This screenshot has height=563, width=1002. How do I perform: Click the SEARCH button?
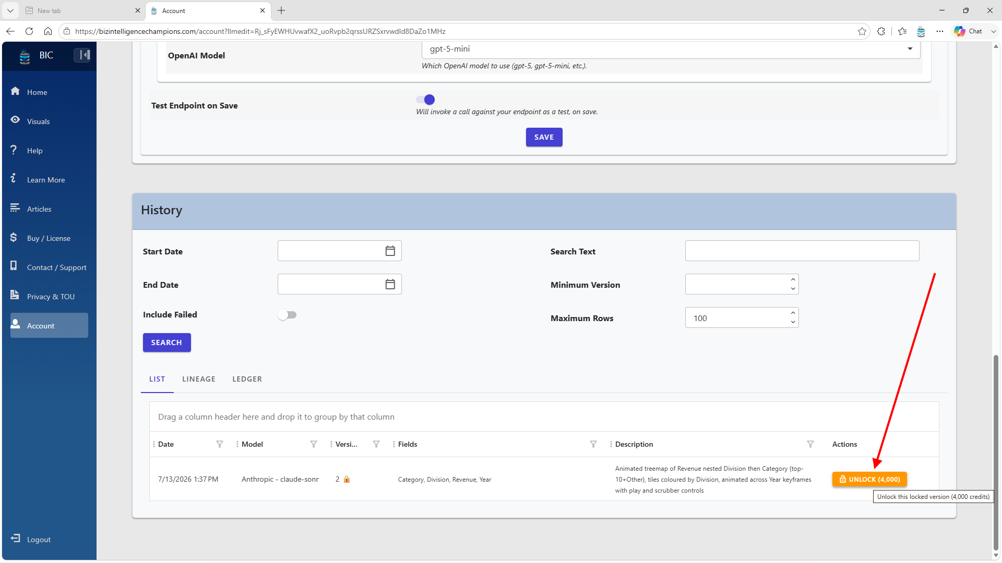166,342
